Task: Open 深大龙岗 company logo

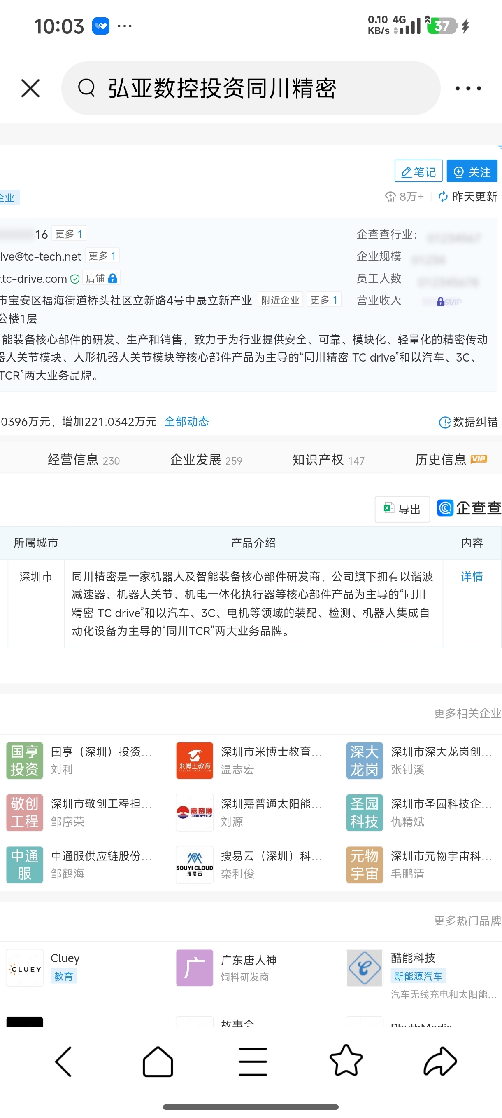Action: (365, 760)
